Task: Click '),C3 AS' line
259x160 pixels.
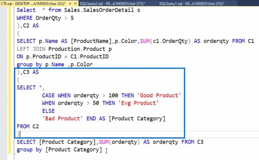Action: 28,72
